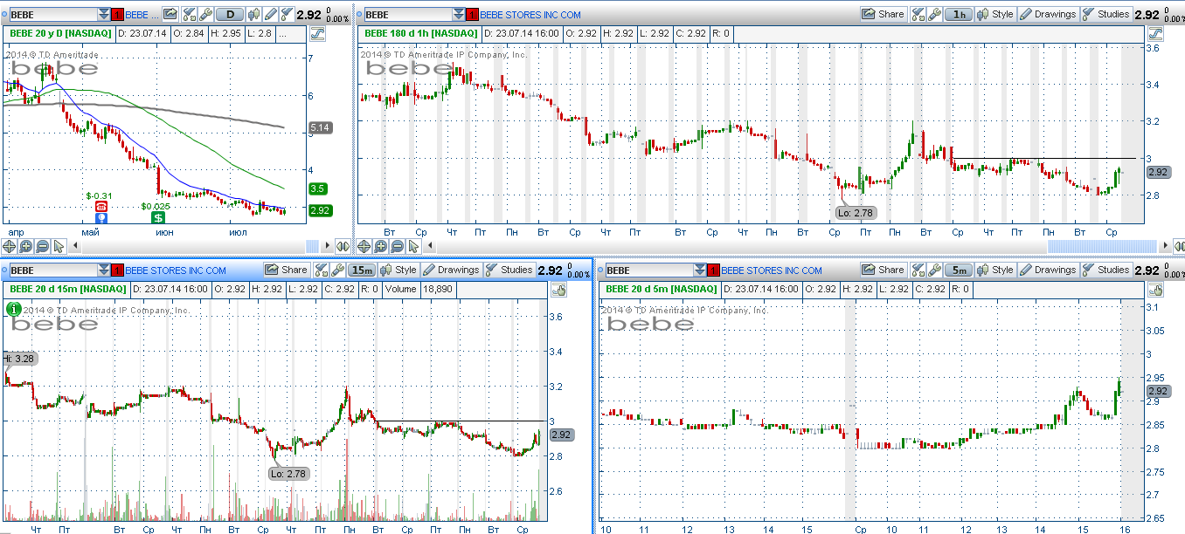Click Share button in the 5m chart toolbar
This screenshot has height=534, width=1185.
pos(884,270)
